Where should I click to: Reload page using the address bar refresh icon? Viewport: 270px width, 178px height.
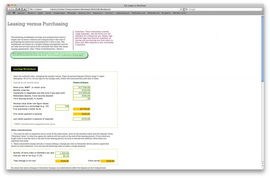click(181, 9)
